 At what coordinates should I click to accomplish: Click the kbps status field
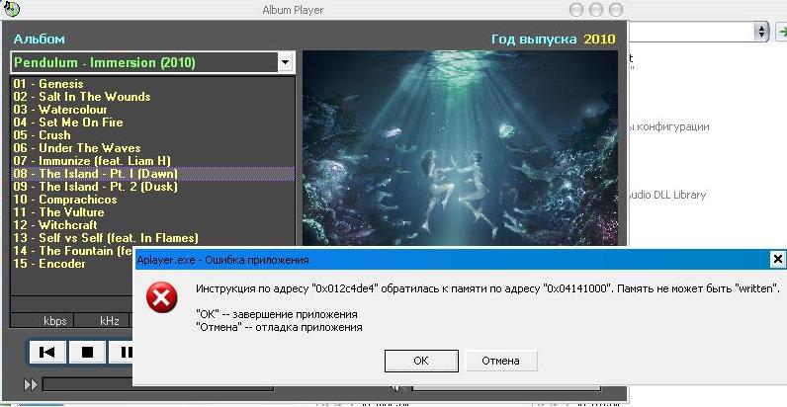coord(43,321)
